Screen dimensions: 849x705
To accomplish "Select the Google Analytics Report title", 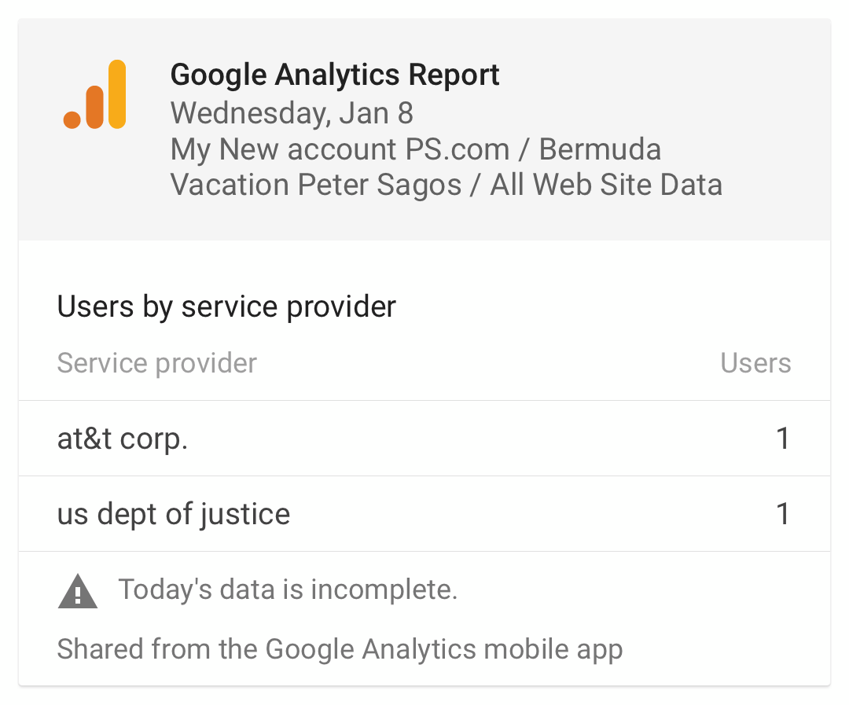I will click(x=335, y=75).
